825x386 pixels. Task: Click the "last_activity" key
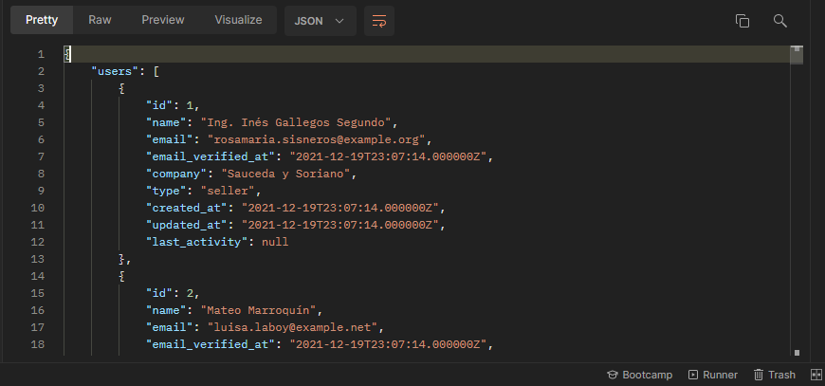coord(197,242)
